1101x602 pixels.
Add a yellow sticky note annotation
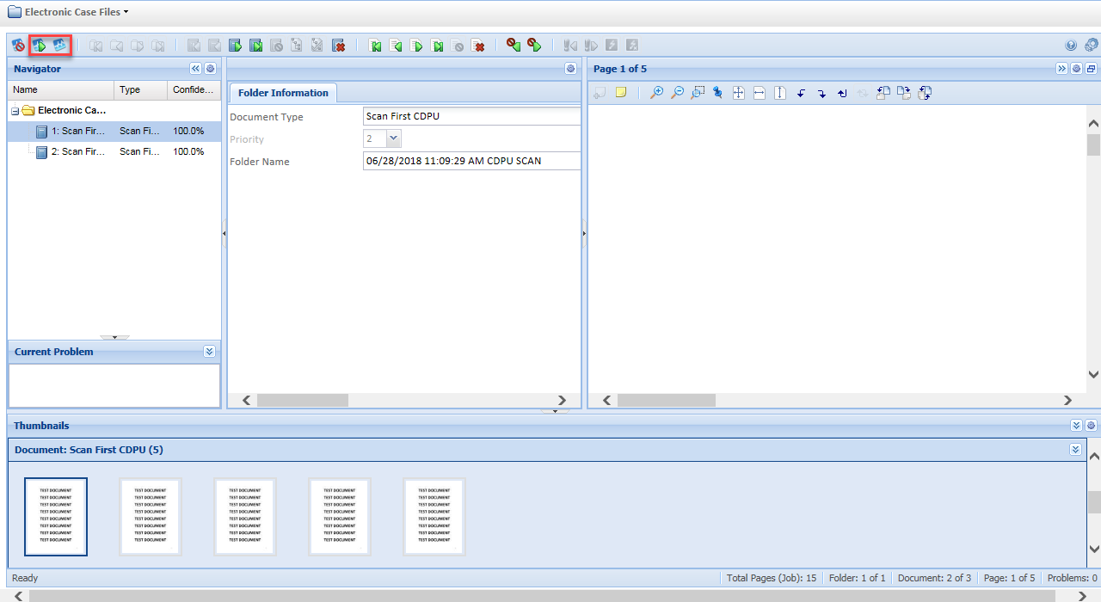point(620,93)
